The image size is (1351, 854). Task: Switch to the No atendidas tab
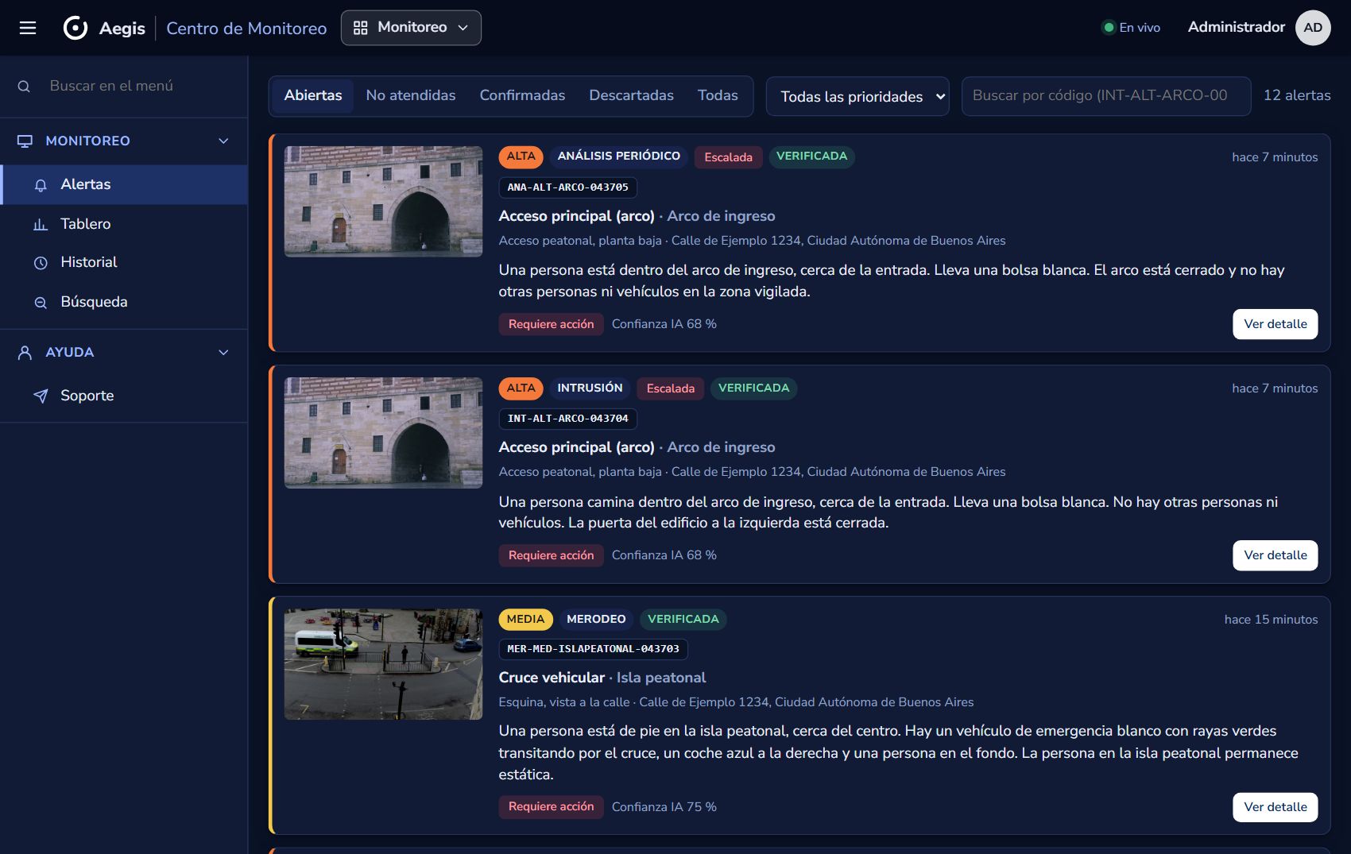point(411,95)
